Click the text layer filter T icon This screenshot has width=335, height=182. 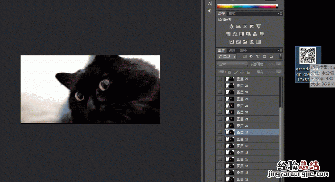(258, 57)
